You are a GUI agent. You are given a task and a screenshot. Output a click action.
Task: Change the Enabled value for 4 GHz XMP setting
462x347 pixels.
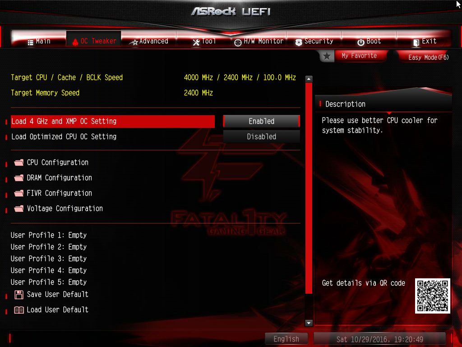pyautogui.click(x=261, y=121)
